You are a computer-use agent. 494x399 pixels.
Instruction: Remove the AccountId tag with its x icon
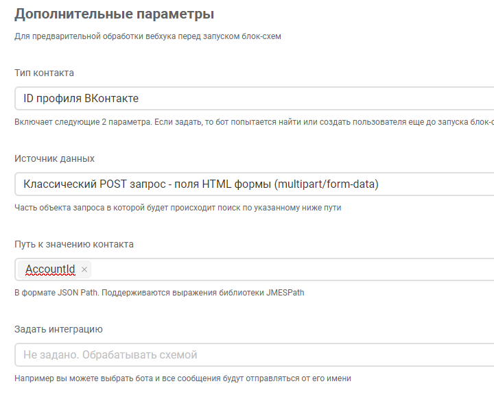point(84,269)
